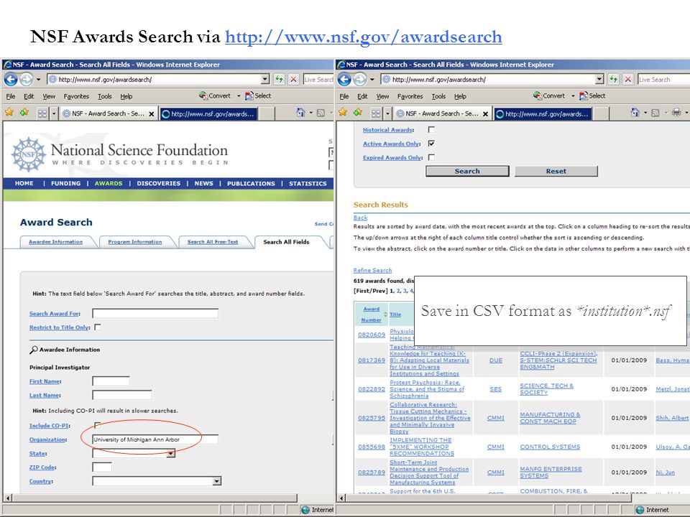Image resolution: width=690 pixels, height=517 pixels.
Task: Click the NSF logo on left page
Action: pos(29,154)
